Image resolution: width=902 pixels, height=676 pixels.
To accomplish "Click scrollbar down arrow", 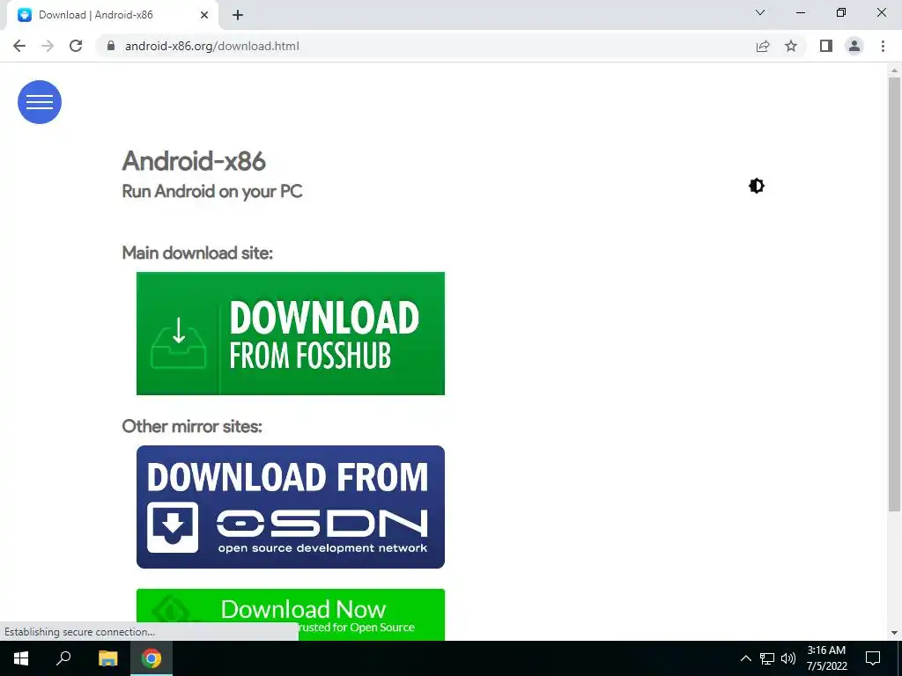I will [894, 633].
